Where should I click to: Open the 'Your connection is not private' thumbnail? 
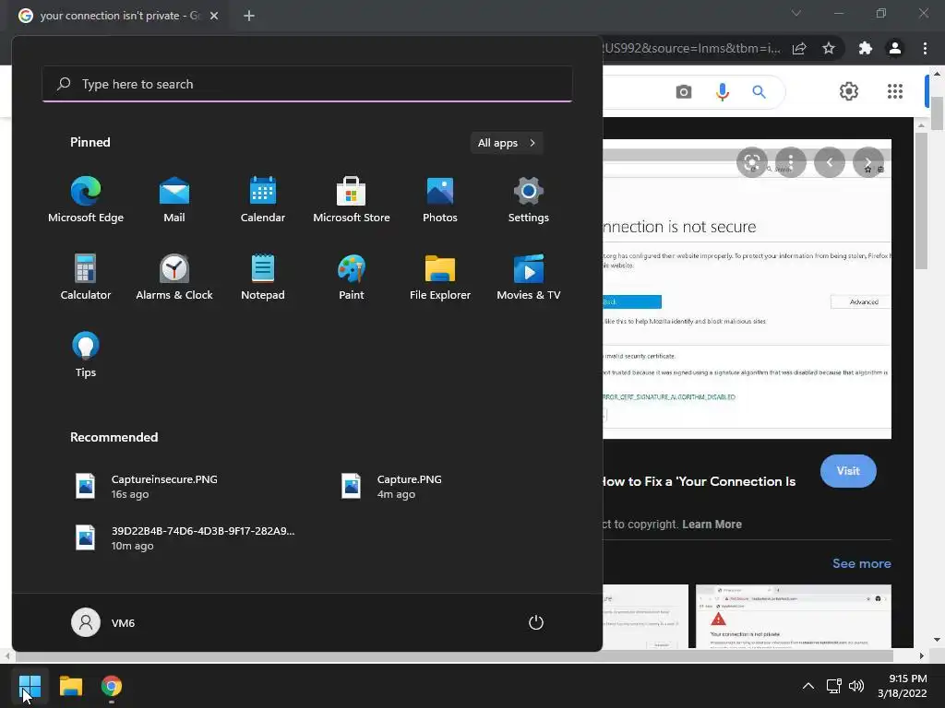(793, 616)
